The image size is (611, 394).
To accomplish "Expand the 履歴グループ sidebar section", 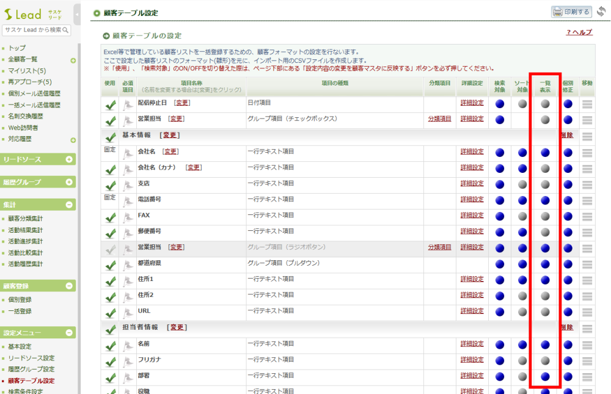I will tap(69, 182).
